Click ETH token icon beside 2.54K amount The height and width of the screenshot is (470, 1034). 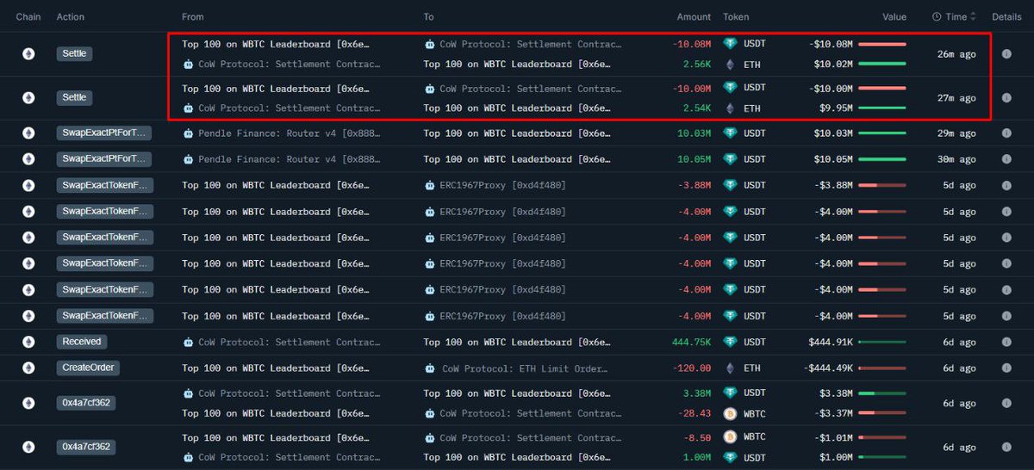tap(730, 108)
